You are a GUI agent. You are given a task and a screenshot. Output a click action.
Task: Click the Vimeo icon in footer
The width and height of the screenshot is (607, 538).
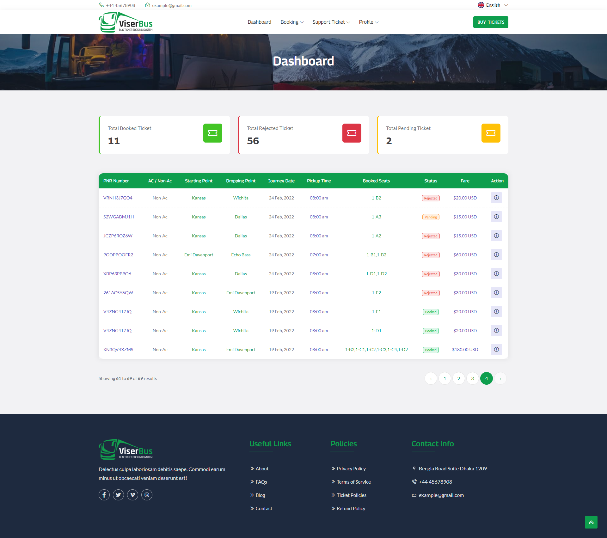(x=132, y=495)
